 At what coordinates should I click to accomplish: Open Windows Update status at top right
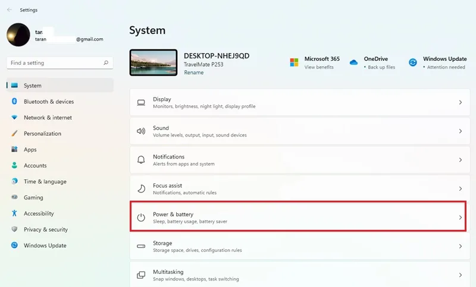437,63
